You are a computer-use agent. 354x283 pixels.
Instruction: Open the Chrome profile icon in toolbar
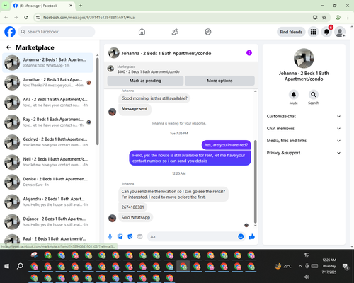pos(338,18)
